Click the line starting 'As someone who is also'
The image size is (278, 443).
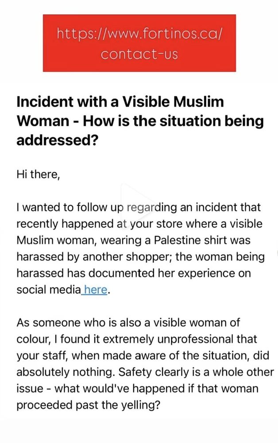[128, 323]
